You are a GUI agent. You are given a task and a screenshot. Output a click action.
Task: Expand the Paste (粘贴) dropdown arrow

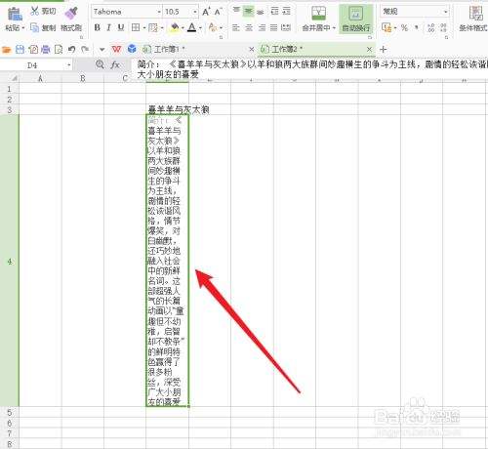(x=23, y=28)
